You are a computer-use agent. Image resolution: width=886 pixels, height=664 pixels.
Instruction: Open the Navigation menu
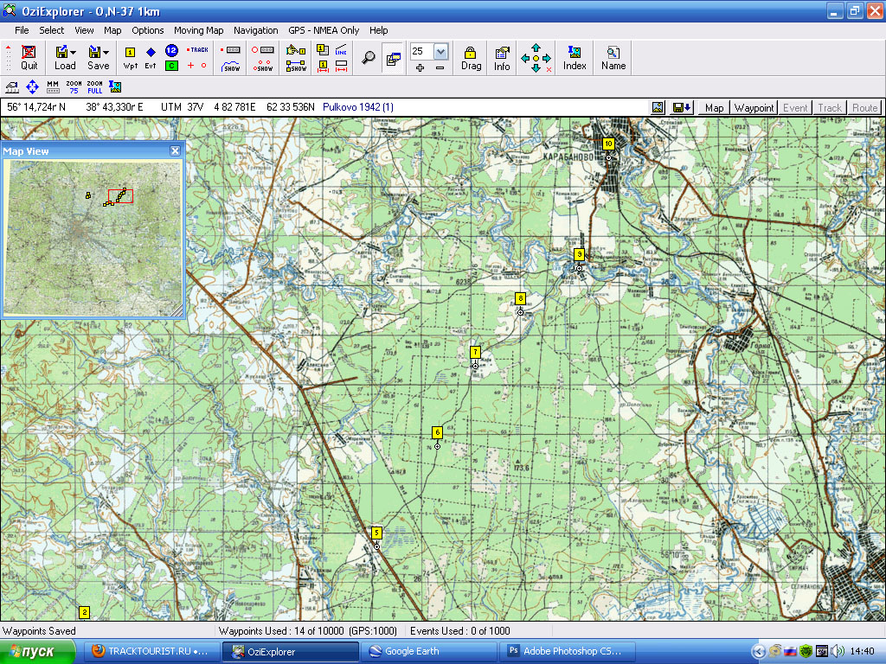coord(255,30)
